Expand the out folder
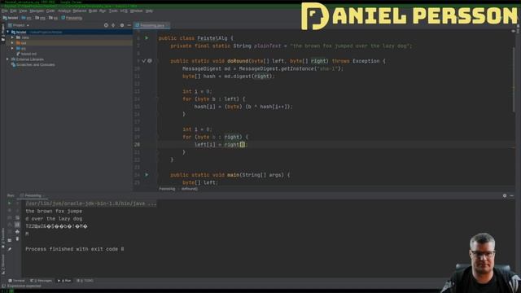 [x=13, y=43]
